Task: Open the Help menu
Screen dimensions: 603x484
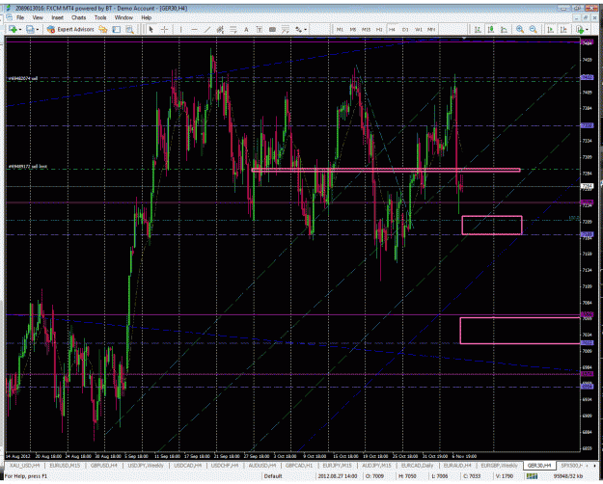Action: pos(146,17)
